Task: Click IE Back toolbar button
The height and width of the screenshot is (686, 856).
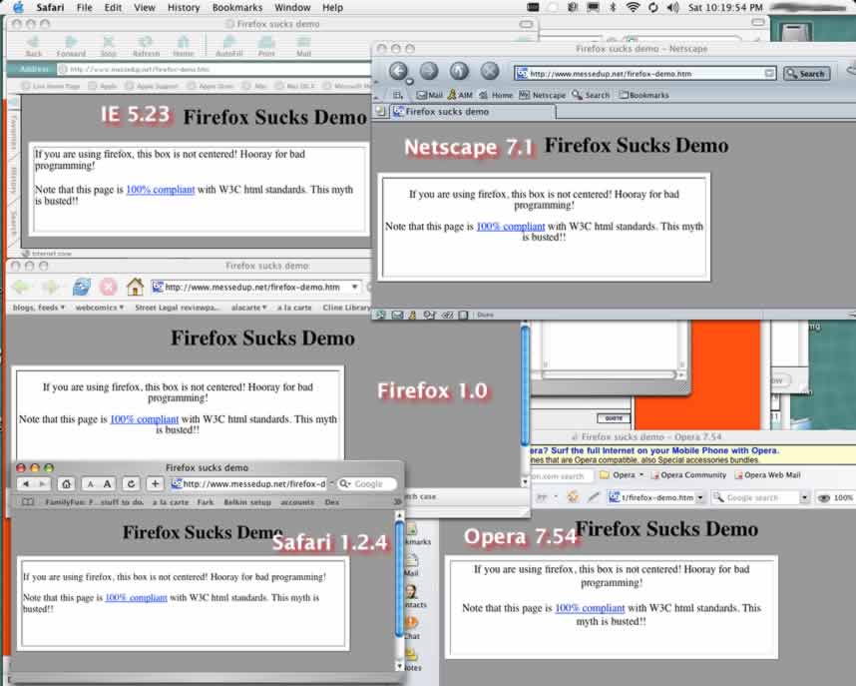Action: (x=33, y=47)
